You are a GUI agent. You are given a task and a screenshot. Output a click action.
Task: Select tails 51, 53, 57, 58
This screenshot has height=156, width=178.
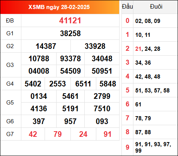pos(153,91)
